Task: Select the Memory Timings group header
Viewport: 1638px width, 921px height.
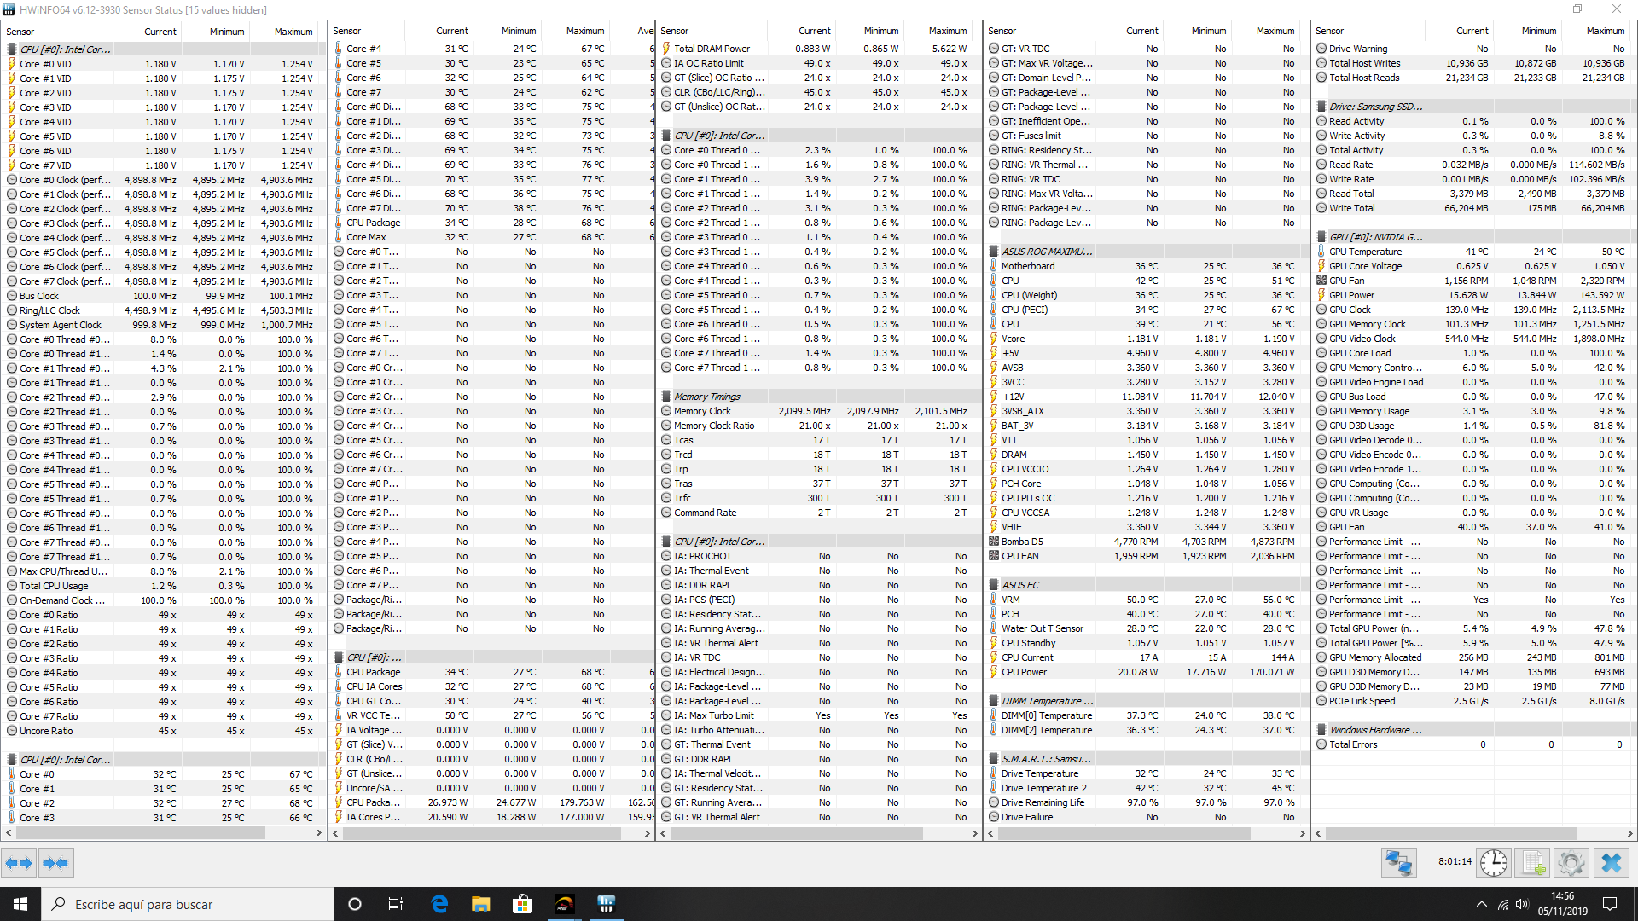Action: tap(707, 397)
